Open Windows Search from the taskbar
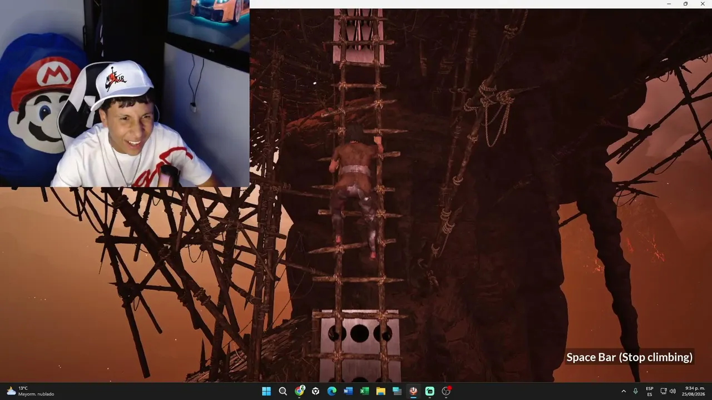The image size is (712, 400). [283, 391]
